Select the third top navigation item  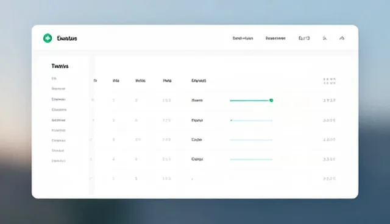click(x=304, y=38)
